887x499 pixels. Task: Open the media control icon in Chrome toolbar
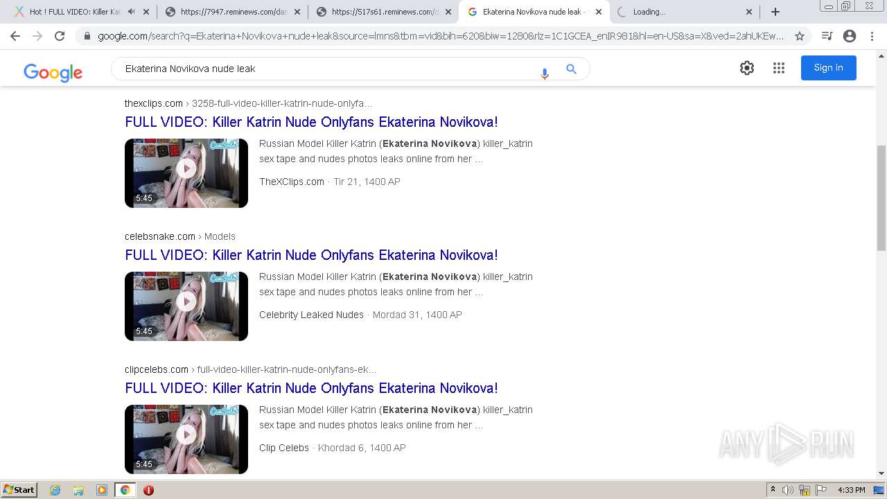[827, 36]
